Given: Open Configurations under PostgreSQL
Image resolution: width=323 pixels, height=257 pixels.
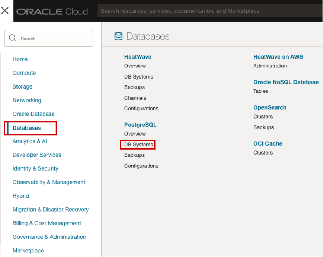Looking at the screenshot, I should (x=141, y=166).
